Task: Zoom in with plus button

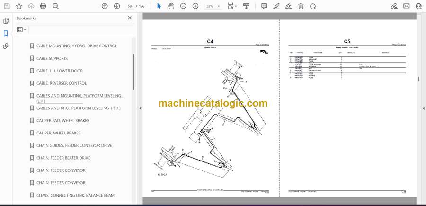Action: (195, 6)
